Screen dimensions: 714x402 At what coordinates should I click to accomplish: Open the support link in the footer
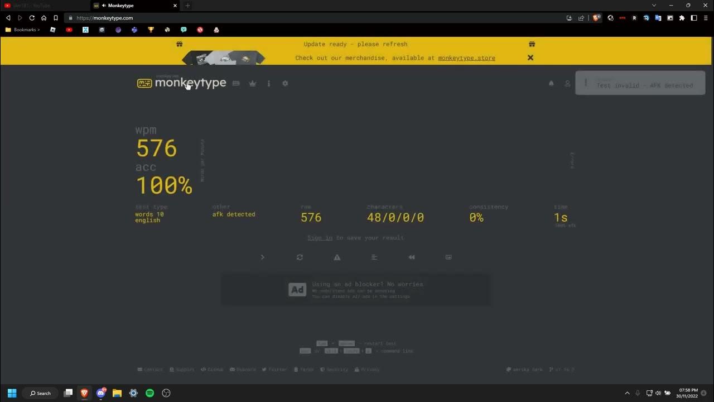[x=182, y=370]
